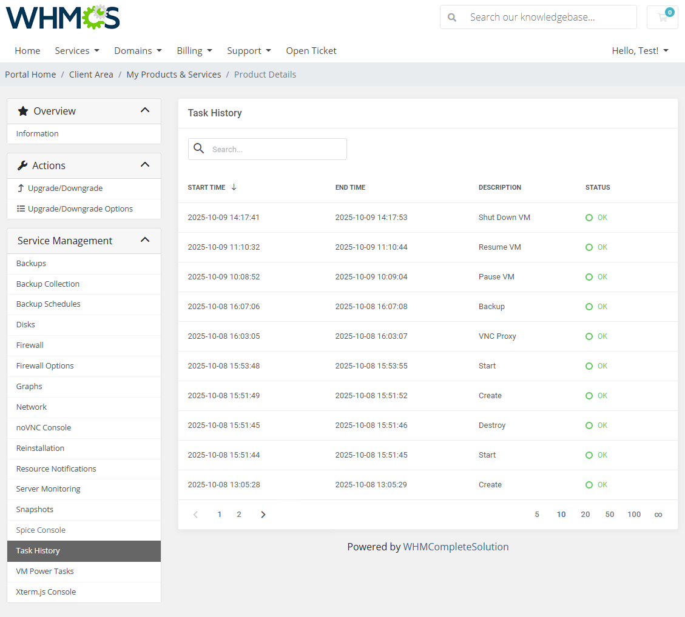Show 5 entries per page
Image resolution: width=685 pixels, height=617 pixels.
[537, 515]
